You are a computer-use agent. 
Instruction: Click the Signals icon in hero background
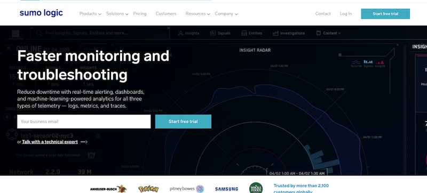click(x=213, y=33)
